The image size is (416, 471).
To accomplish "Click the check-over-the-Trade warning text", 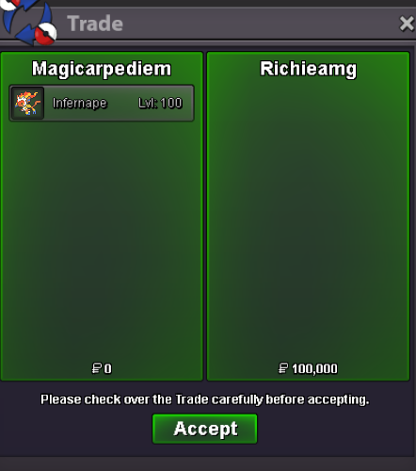I will pyautogui.click(x=205, y=399).
